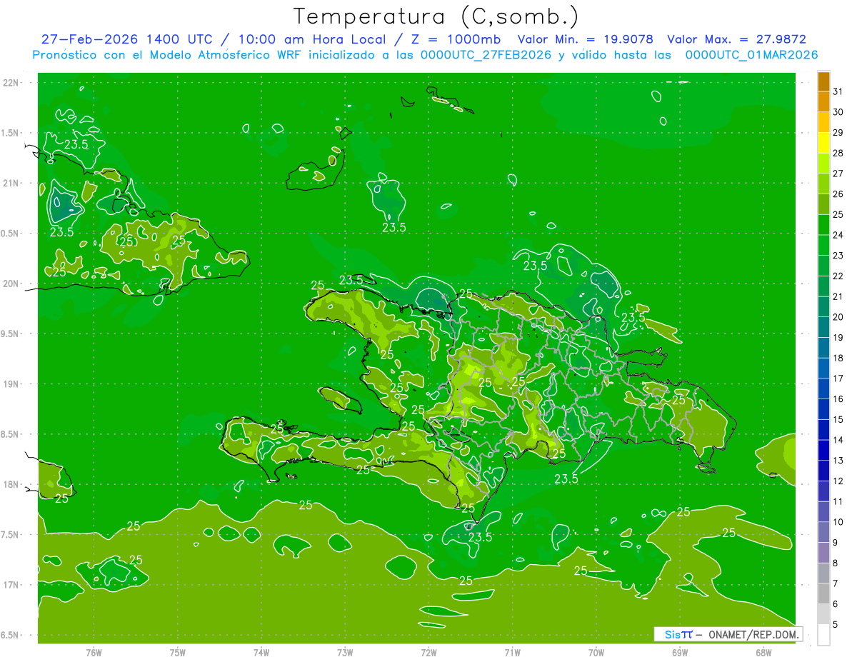
Task: Click the '20N' latitude axis label
Action: [11, 284]
